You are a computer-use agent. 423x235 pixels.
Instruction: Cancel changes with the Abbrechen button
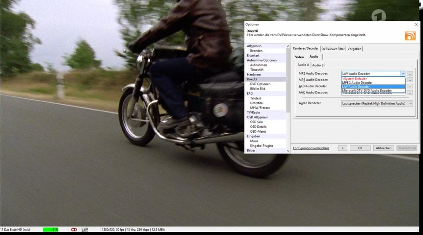tap(384, 148)
